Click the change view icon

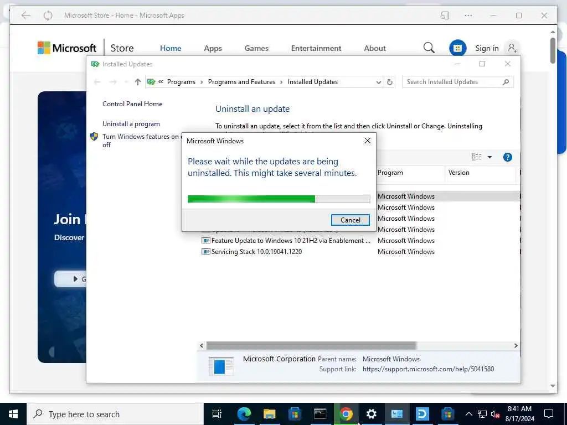(477, 157)
